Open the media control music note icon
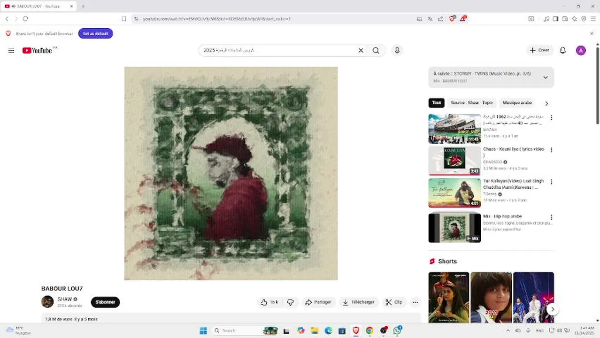 pyautogui.click(x=546, y=19)
